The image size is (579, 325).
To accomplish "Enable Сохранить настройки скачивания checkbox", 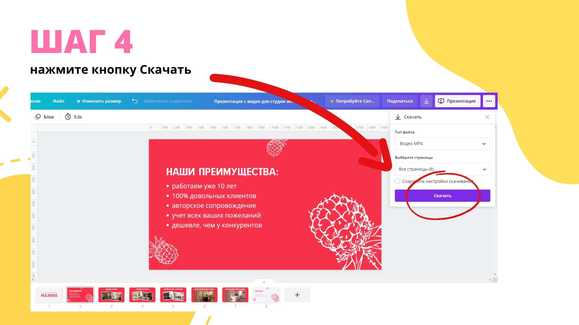I will pyautogui.click(x=397, y=181).
